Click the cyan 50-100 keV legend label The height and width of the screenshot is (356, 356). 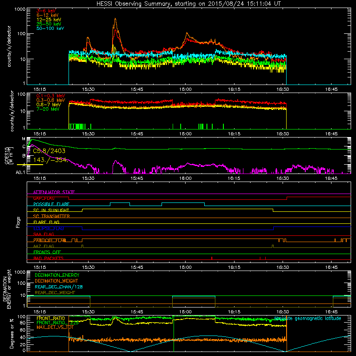(50, 28)
